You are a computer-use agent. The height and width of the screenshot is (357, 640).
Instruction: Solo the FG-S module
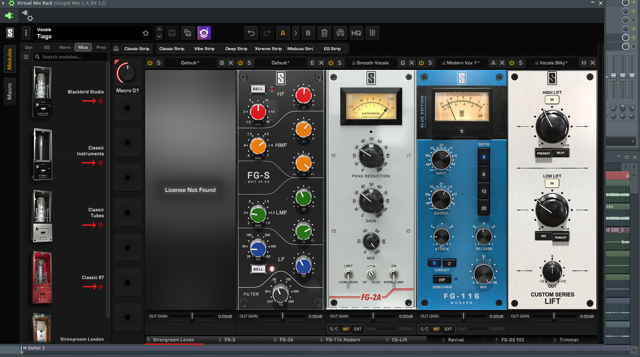click(249, 63)
